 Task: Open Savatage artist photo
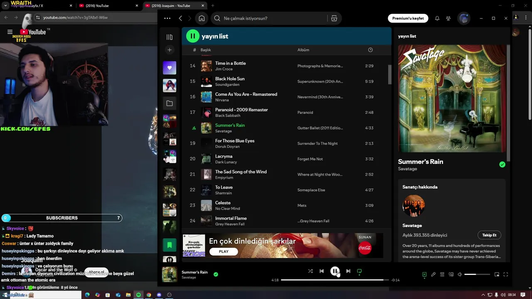414,206
